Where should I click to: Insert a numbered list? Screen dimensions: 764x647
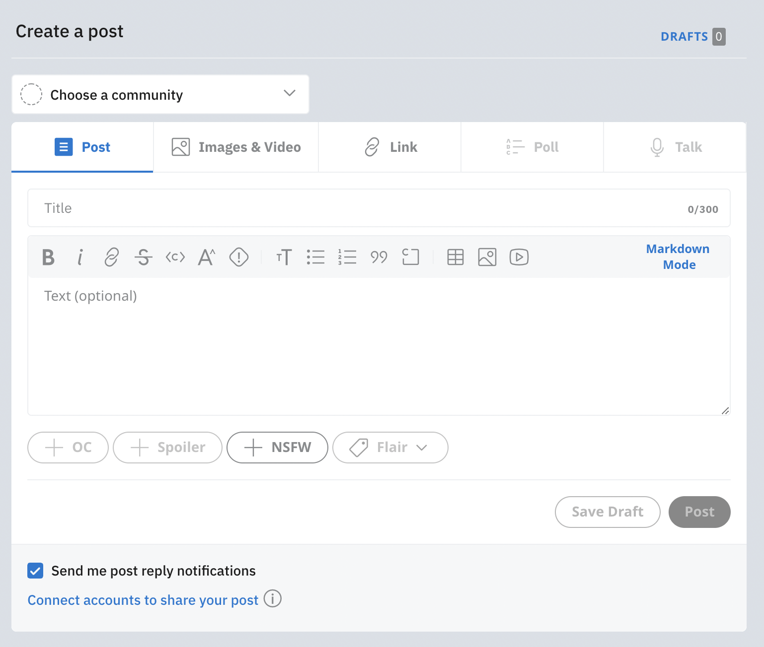pyautogui.click(x=348, y=257)
